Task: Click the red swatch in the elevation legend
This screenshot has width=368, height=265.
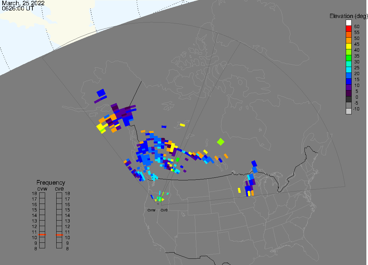Action: point(348,29)
